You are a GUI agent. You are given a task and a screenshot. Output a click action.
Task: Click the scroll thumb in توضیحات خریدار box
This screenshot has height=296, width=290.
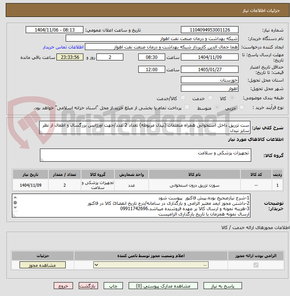[15, 202]
